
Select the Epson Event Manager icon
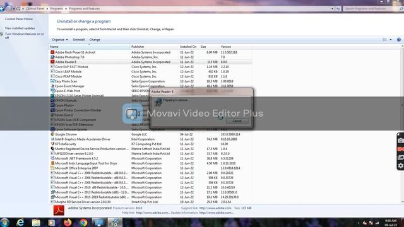tap(52, 86)
